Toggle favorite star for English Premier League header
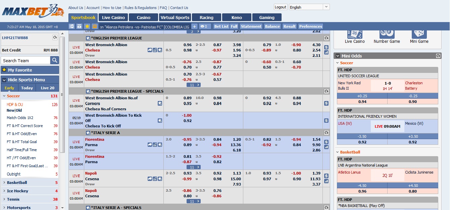This screenshot has height=210, width=450. point(88,38)
